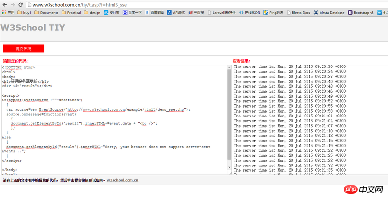Reload the page with the refresh icon
Viewport: 388px width, 199px height.
tap(21, 5)
